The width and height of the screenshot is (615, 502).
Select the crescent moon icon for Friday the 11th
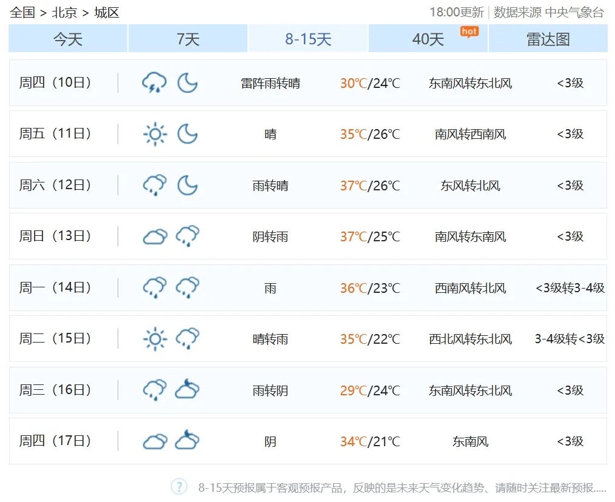tap(187, 134)
